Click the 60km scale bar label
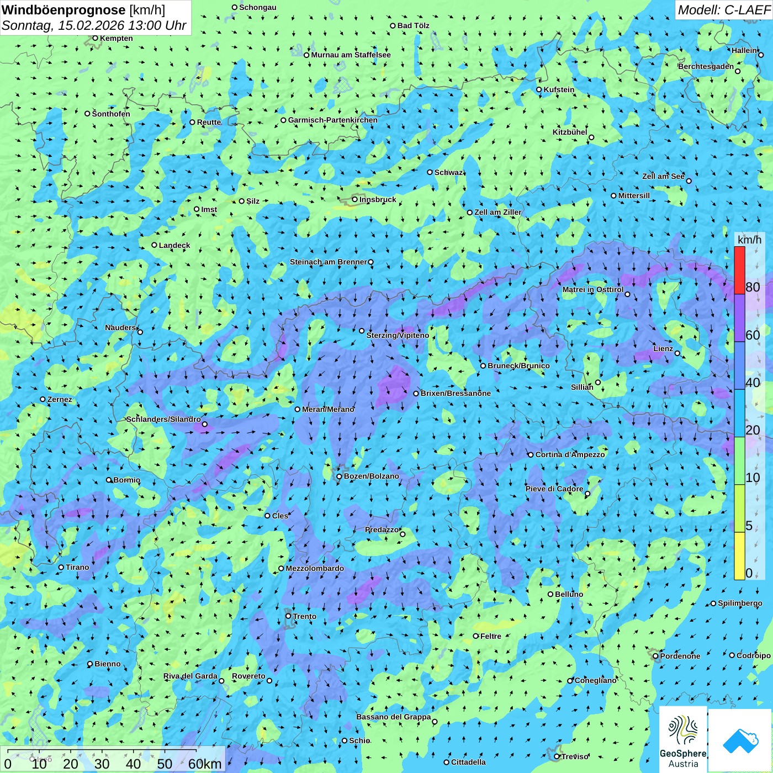The width and height of the screenshot is (773, 773). (205, 764)
